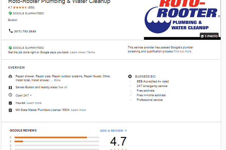This screenshot has width=226, height=150.
Task: Open See all service areas
Action: (x=63, y=87)
